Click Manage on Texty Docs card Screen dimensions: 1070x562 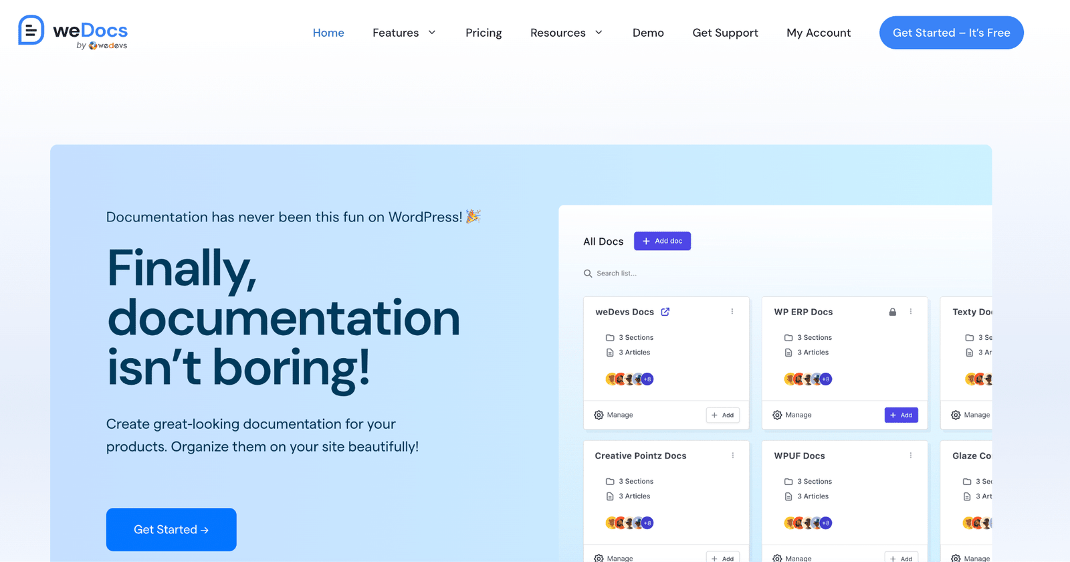tap(970, 415)
